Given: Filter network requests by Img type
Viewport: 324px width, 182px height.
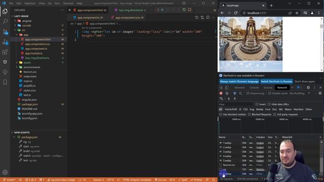Looking at the screenshot, I should (x=252, y=109).
